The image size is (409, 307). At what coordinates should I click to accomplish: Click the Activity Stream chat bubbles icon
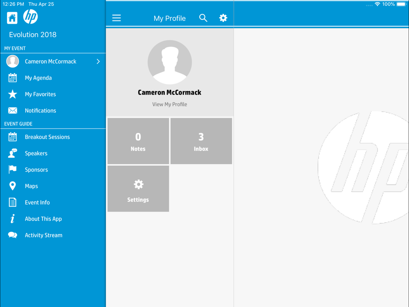[x=13, y=235]
